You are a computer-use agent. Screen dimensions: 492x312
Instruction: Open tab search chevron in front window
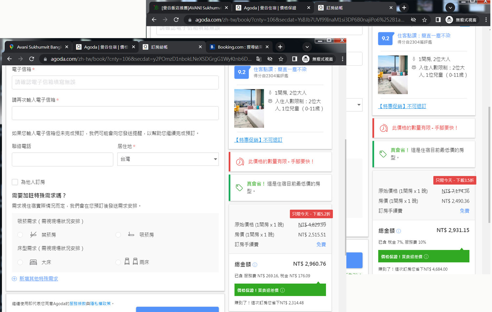click(x=307, y=47)
